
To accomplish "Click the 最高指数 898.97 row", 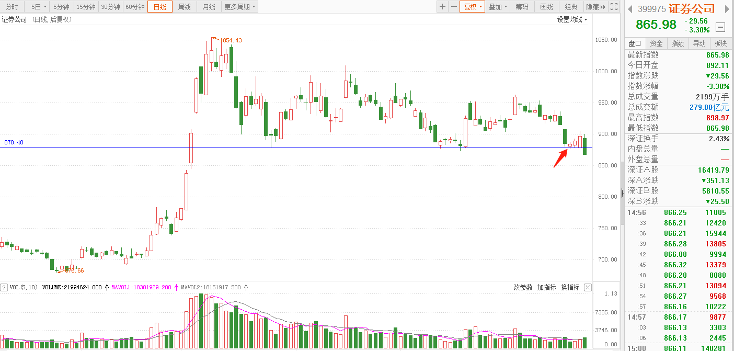I will tap(678, 118).
